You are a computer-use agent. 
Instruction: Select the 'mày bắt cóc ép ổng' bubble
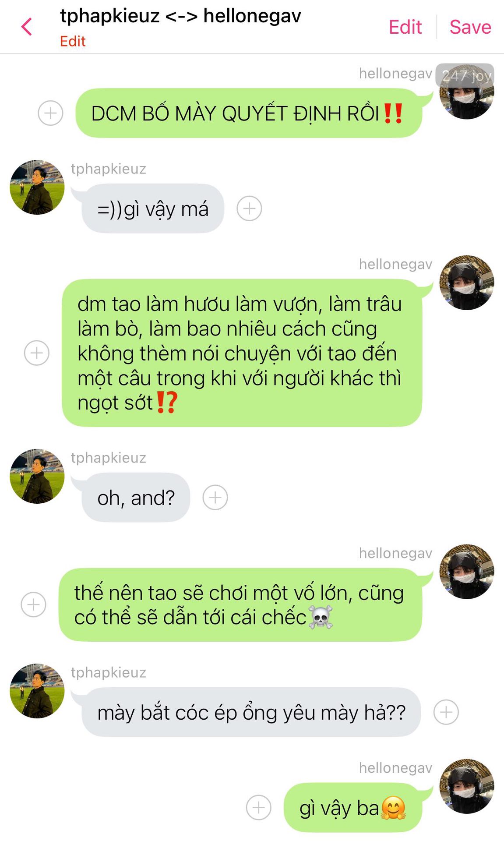tap(251, 712)
